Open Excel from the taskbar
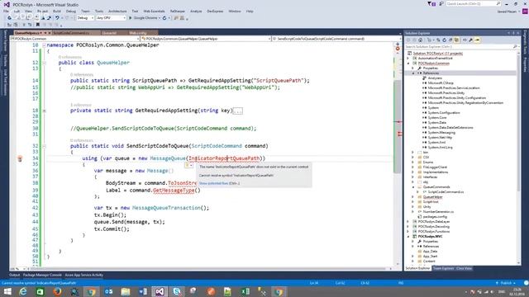529x297 pixels. coord(245,291)
